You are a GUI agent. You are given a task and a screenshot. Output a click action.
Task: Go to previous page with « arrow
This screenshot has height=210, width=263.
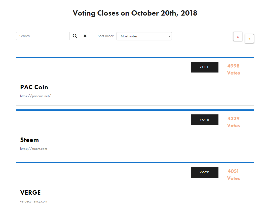click(x=238, y=36)
